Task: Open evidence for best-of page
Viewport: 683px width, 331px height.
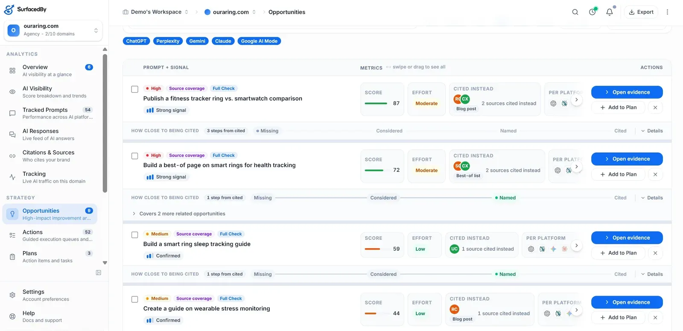Action: click(627, 159)
